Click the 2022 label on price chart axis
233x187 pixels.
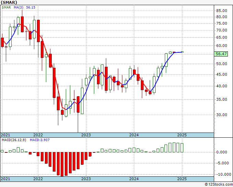[x=38, y=135]
